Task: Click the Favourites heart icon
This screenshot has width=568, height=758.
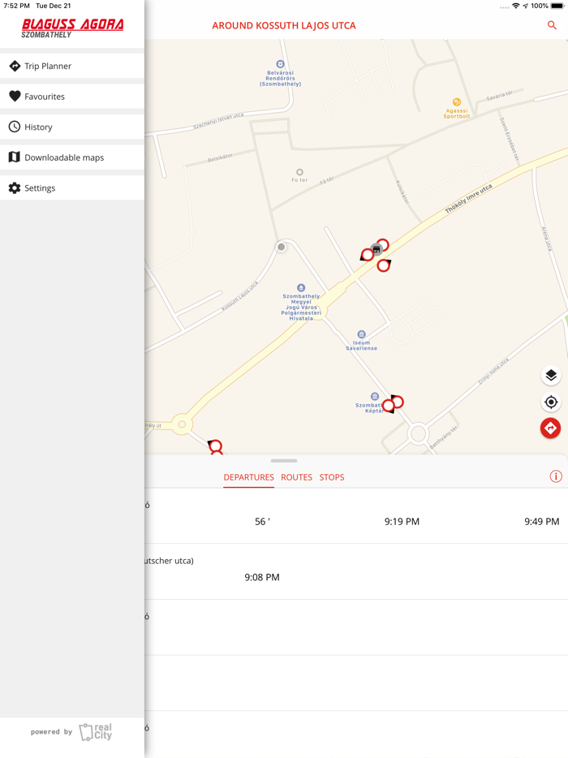Action: click(x=15, y=97)
